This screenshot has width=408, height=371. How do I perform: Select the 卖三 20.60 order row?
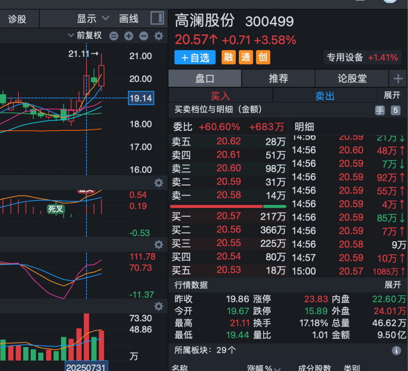tap(229, 168)
